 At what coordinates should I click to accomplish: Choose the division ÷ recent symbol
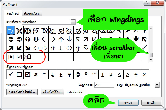[x=136, y=74]
